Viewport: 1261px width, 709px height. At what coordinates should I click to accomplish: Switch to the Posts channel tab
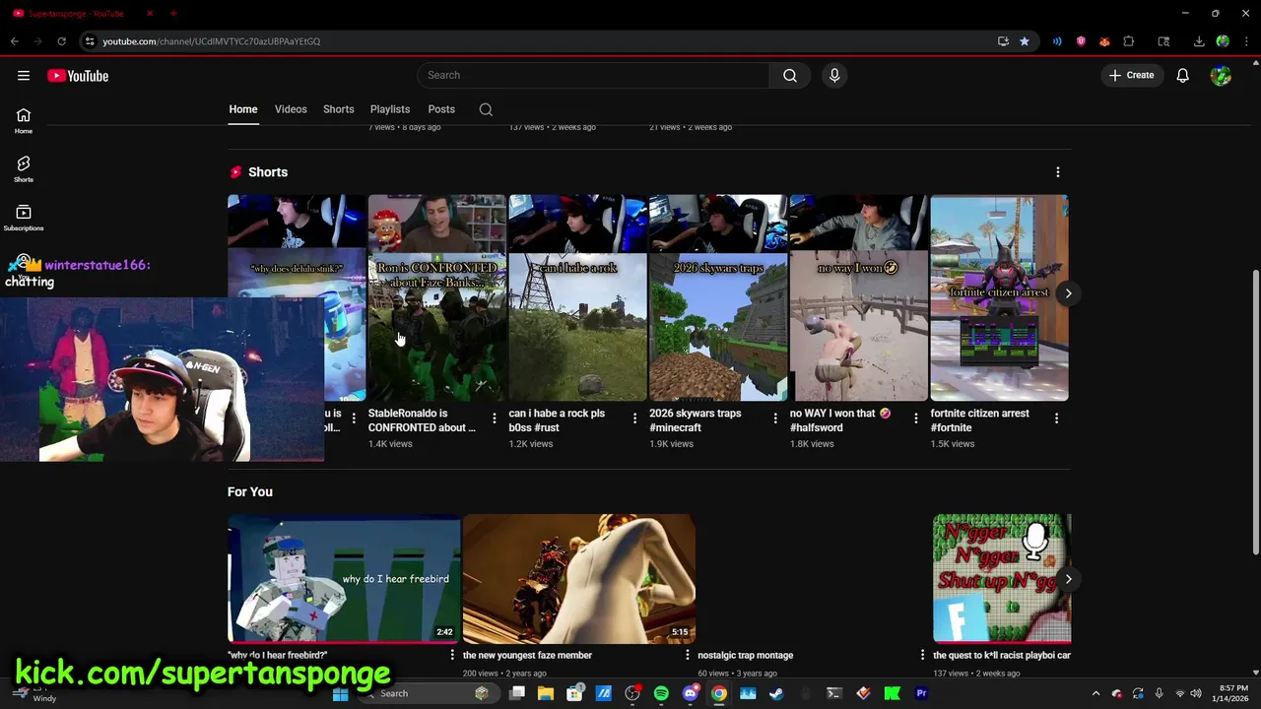click(441, 109)
